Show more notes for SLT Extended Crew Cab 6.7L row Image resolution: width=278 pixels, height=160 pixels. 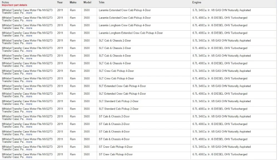(29, 97)
